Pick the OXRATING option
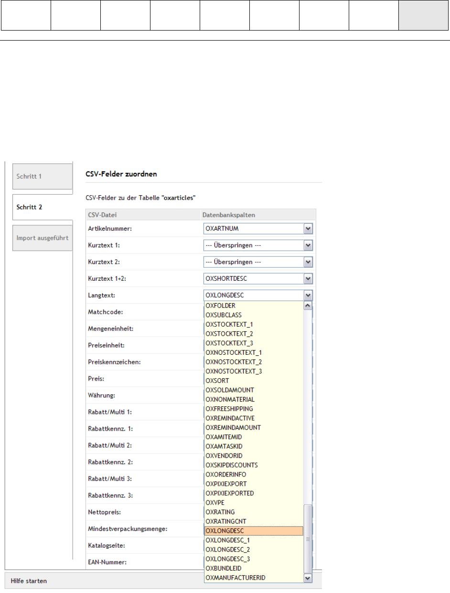Screen dimensions: 450x593 (254, 512)
